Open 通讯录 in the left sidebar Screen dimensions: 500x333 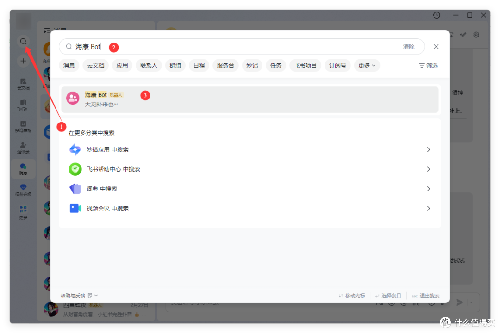23,148
